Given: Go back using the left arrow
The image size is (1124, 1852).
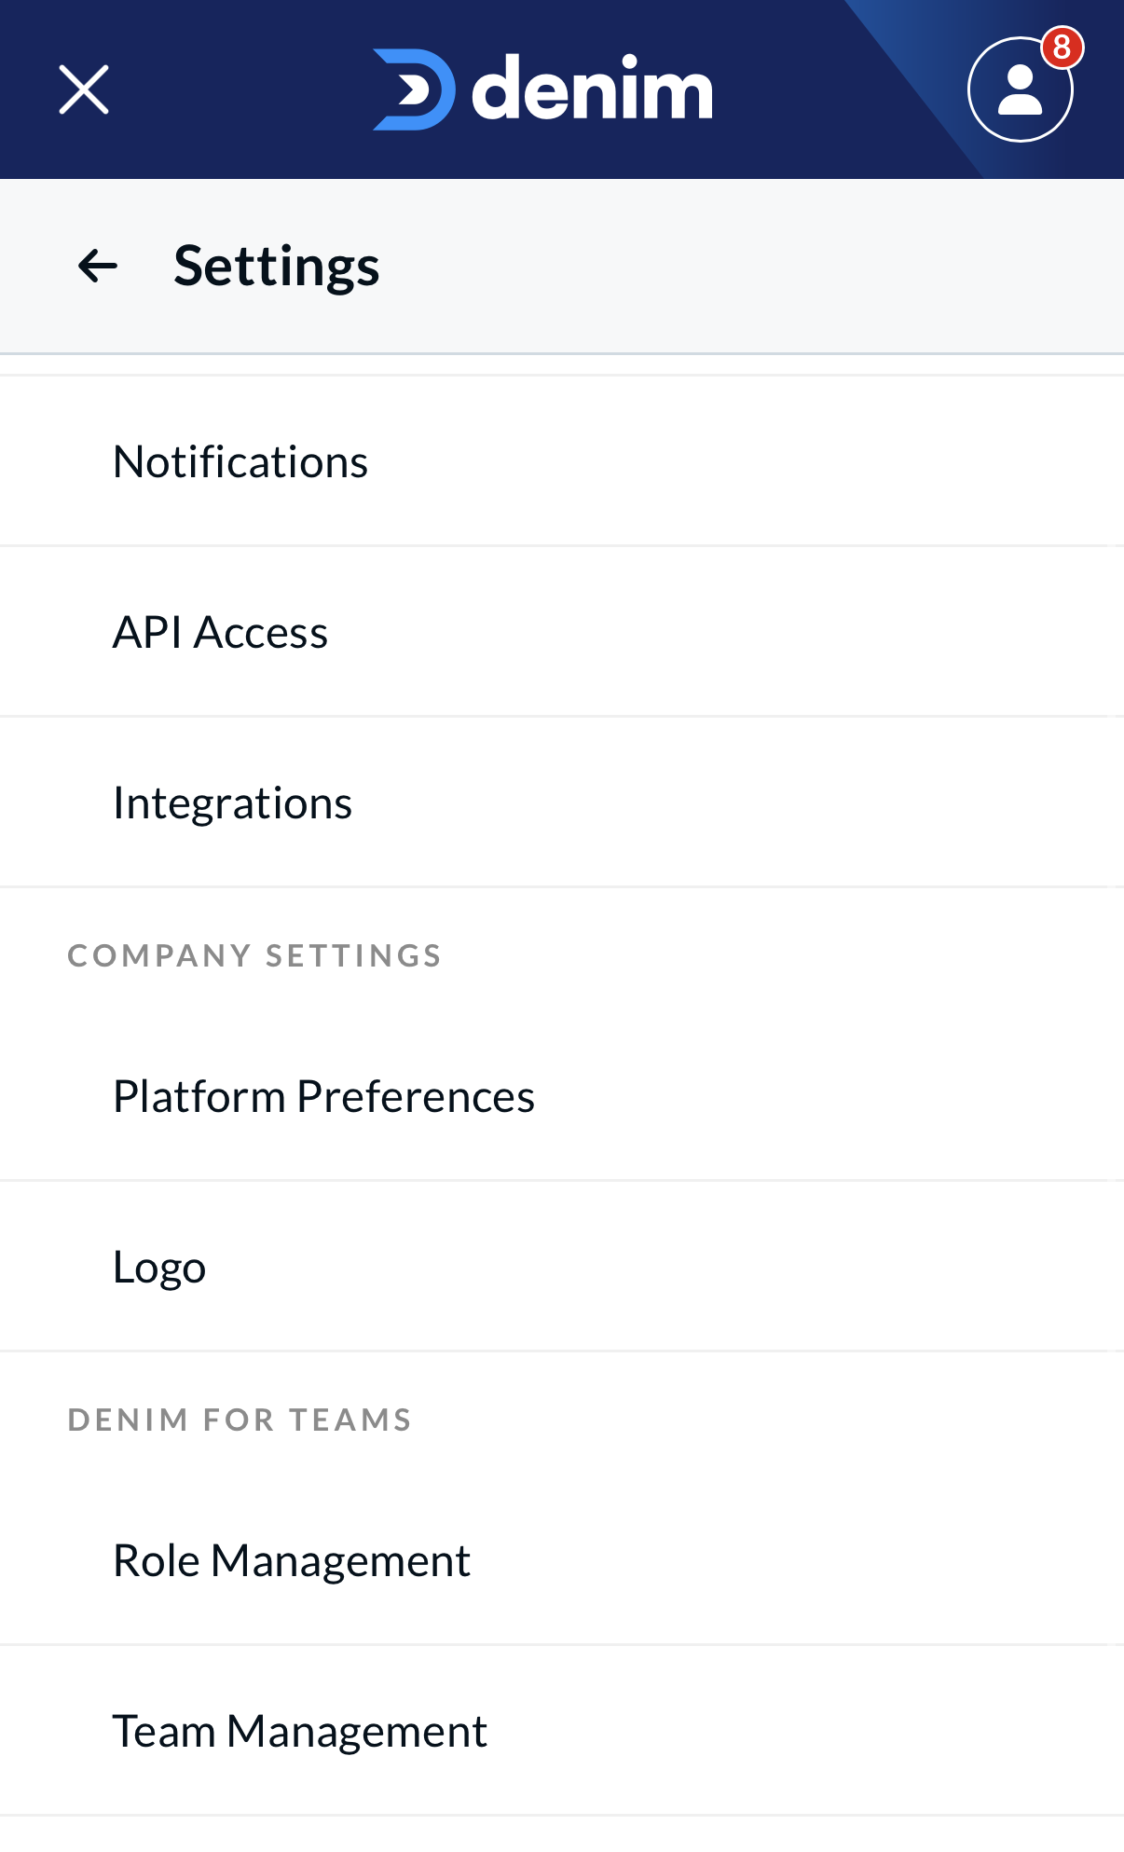Looking at the screenshot, I should pos(98,266).
